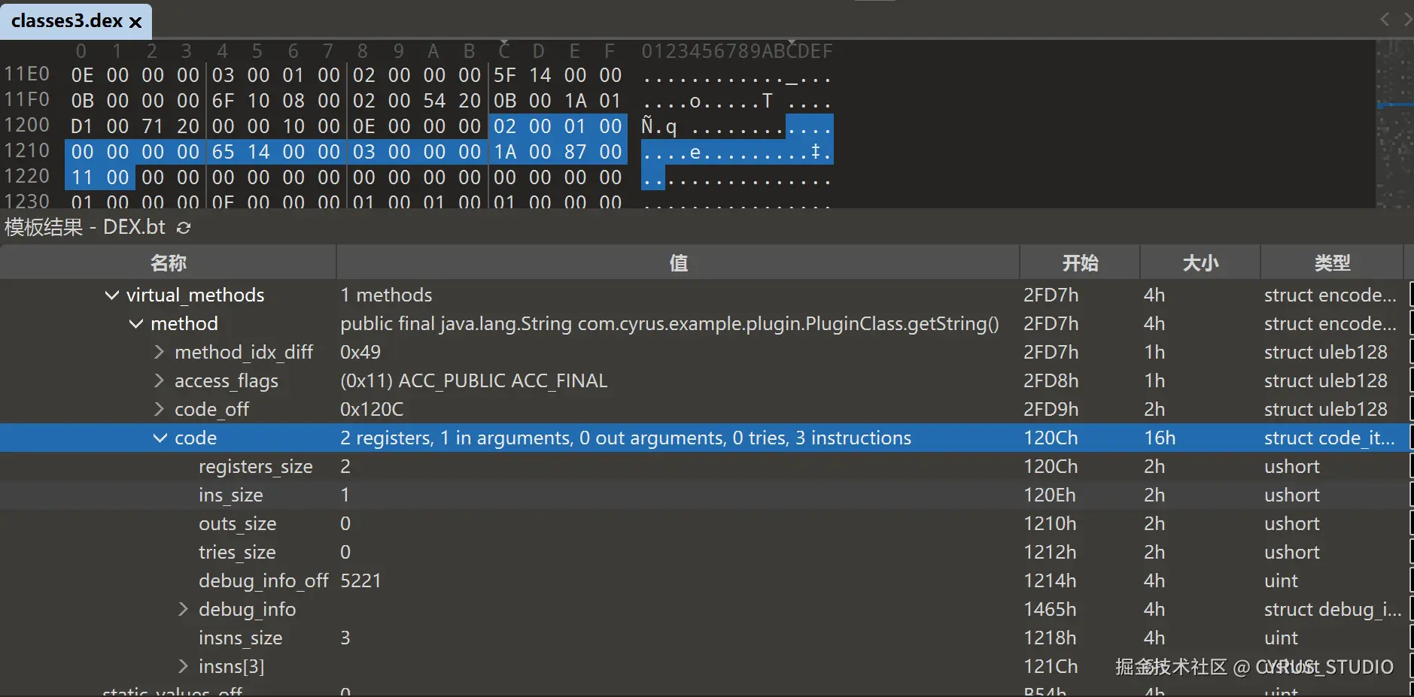The width and height of the screenshot is (1414, 697).
Task: Click byte 6F in hex row 11F0
Action: 223,101
